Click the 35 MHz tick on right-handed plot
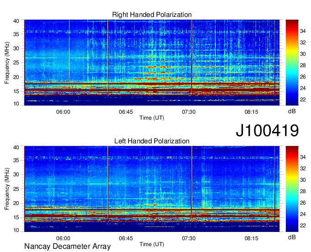The image size is (311, 252). 16,34
